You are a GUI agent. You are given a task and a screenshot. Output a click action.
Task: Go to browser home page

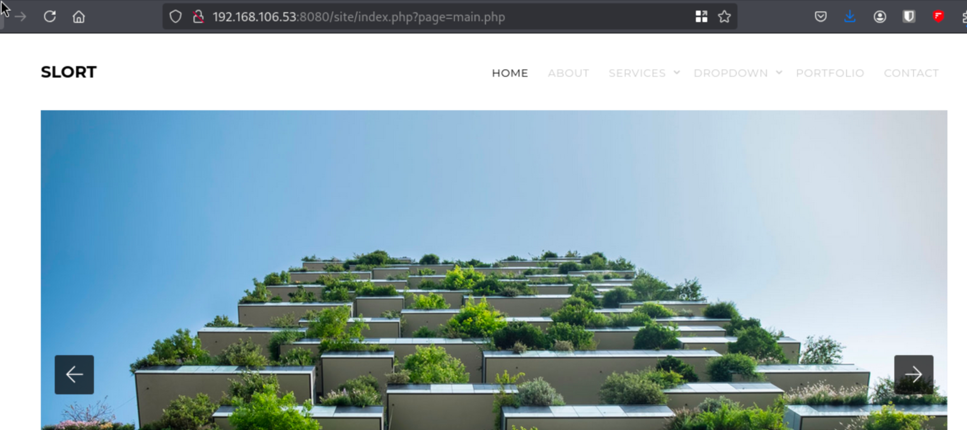pyautogui.click(x=79, y=17)
